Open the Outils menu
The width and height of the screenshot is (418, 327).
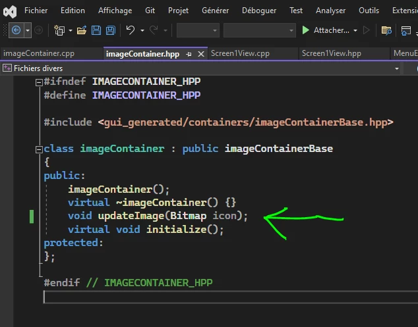point(369,11)
